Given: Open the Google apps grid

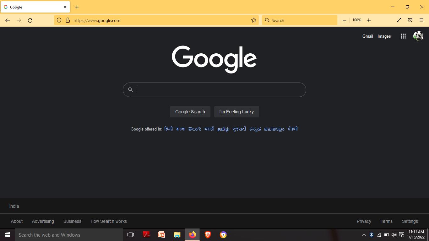Looking at the screenshot, I should pos(403,36).
